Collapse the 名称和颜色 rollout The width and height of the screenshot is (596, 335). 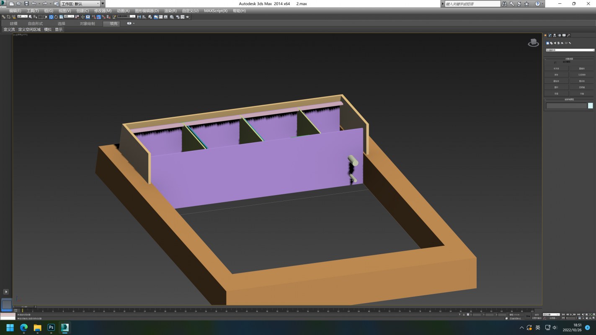point(569,100)
